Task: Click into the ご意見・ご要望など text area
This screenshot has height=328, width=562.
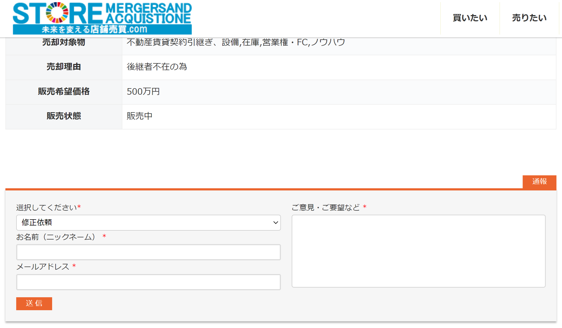Action: (418, 251)
